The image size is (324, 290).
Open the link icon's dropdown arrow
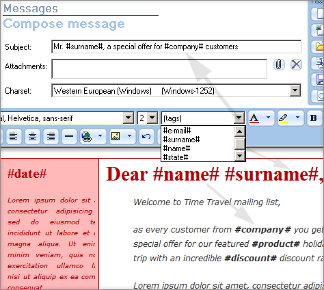click(100, 136)
